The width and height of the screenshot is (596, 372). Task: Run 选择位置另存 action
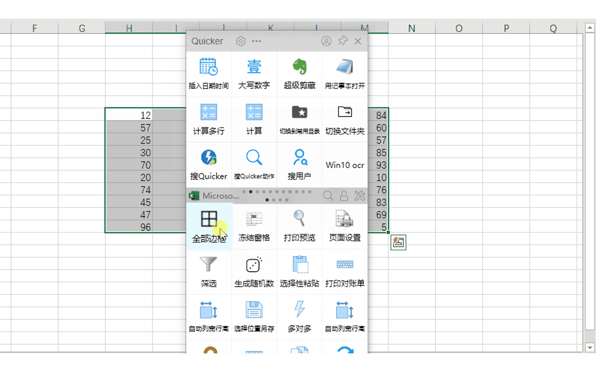point(254,317)
